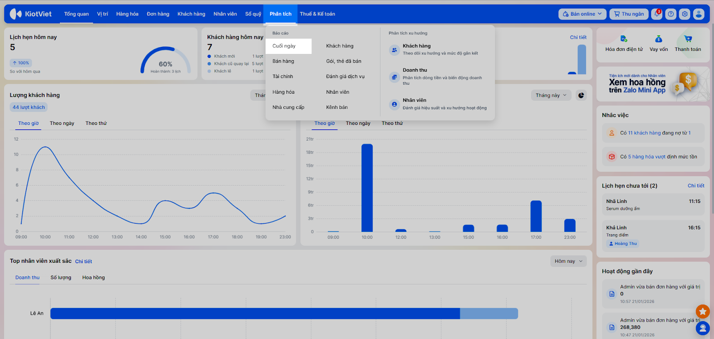Choose Nhà cung cấp in report menu
Screen dimensions: 714x339
point(288,107)
